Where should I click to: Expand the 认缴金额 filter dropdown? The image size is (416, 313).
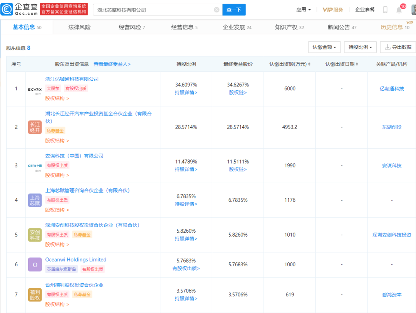(x=324, y=47)
